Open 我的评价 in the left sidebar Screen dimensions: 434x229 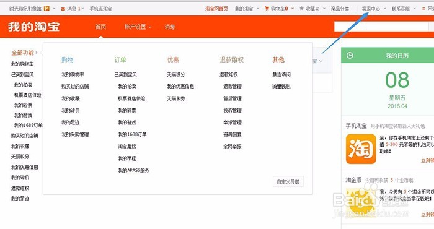(x=20, y=178)
